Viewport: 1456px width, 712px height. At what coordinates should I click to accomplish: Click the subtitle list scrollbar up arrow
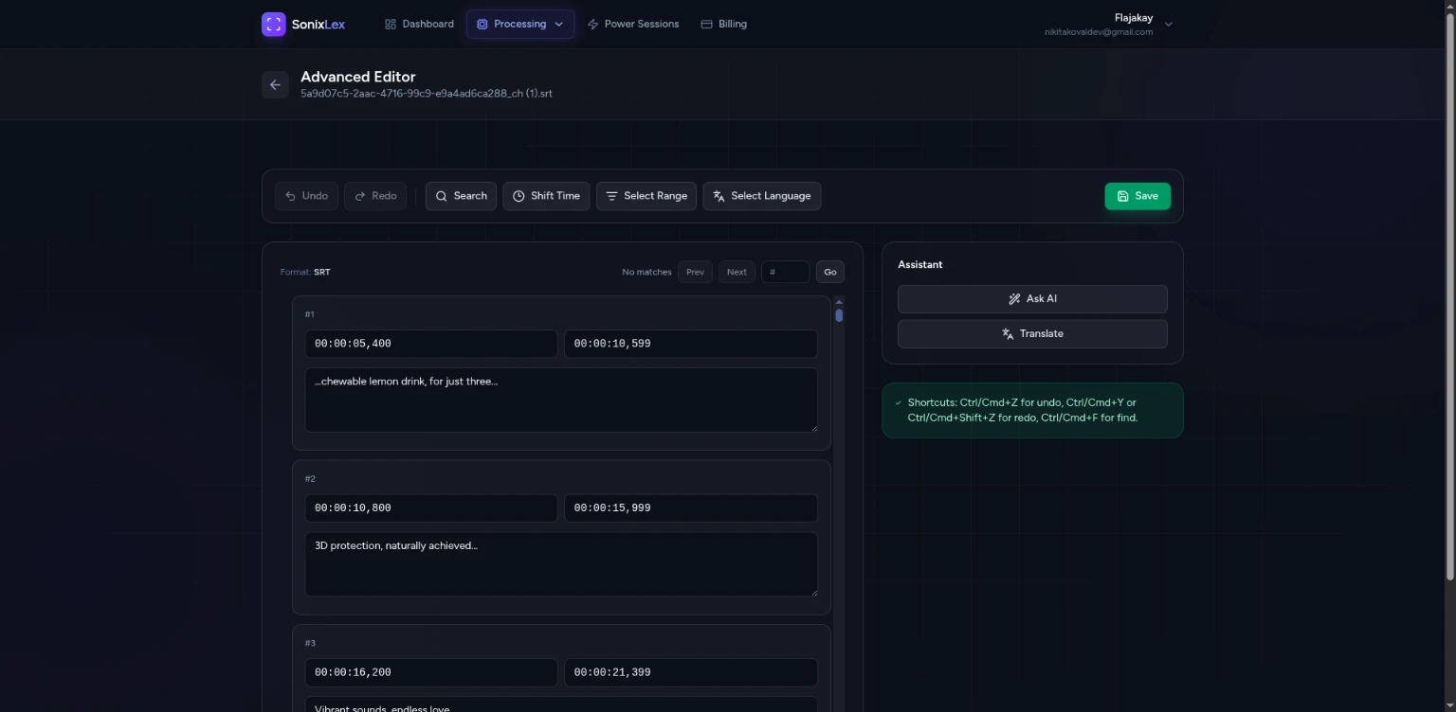point(839,301)
